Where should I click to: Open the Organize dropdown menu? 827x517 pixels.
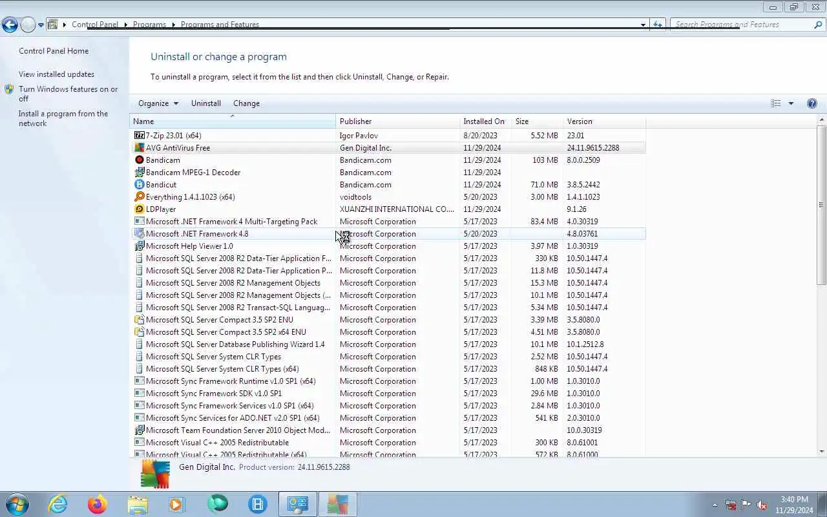[x=158, y=103]
